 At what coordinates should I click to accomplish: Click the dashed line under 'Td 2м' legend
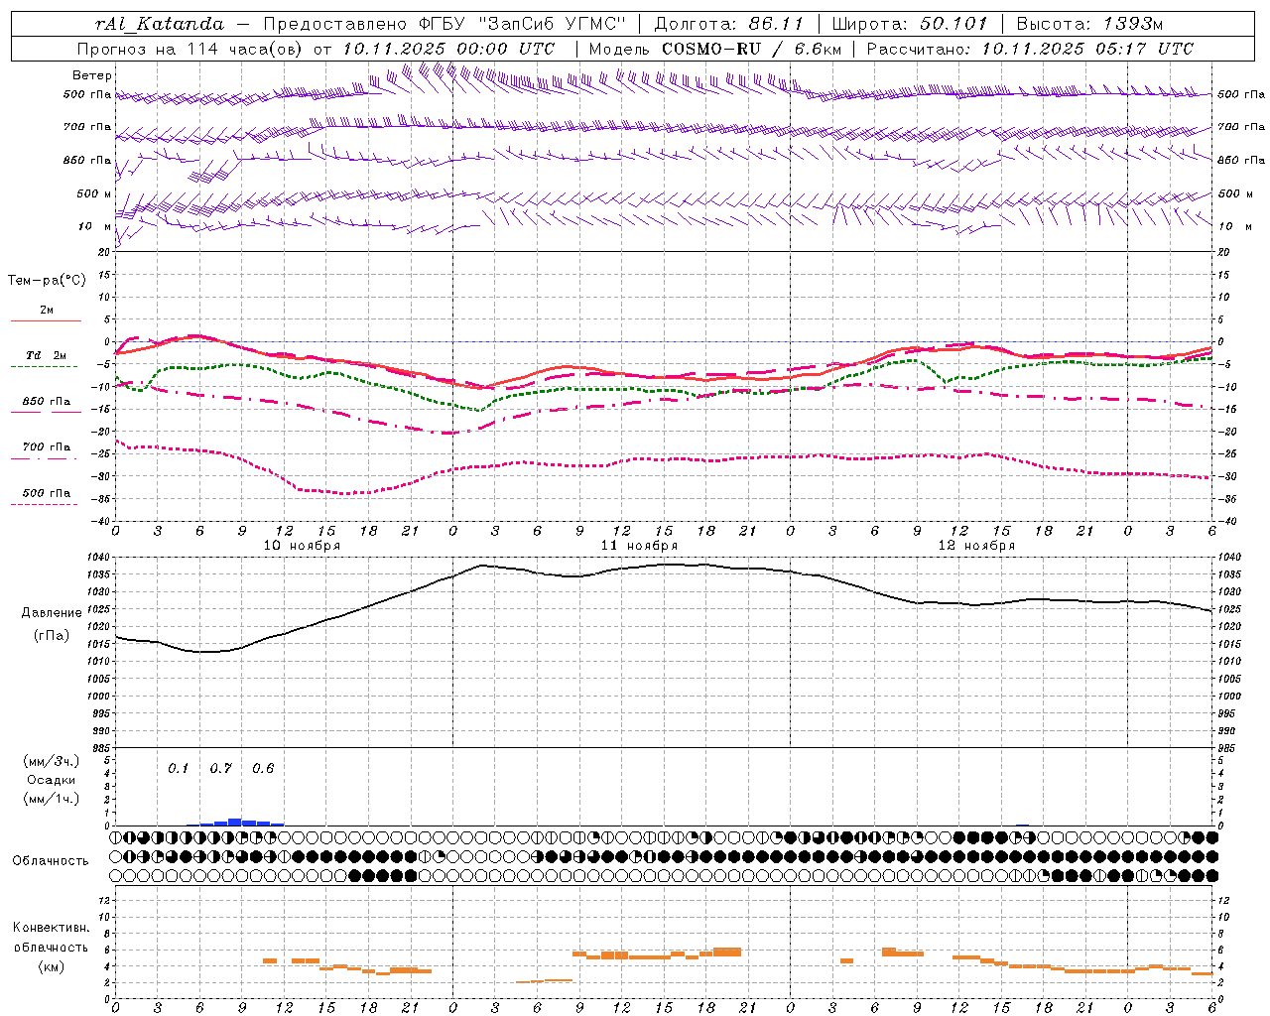(x=44, y=366)
